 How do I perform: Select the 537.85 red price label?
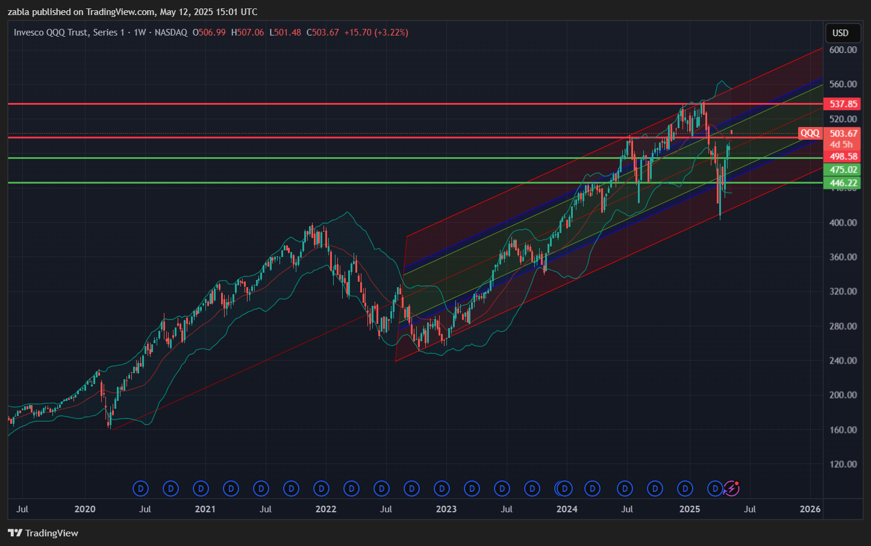tap(843, 104)
